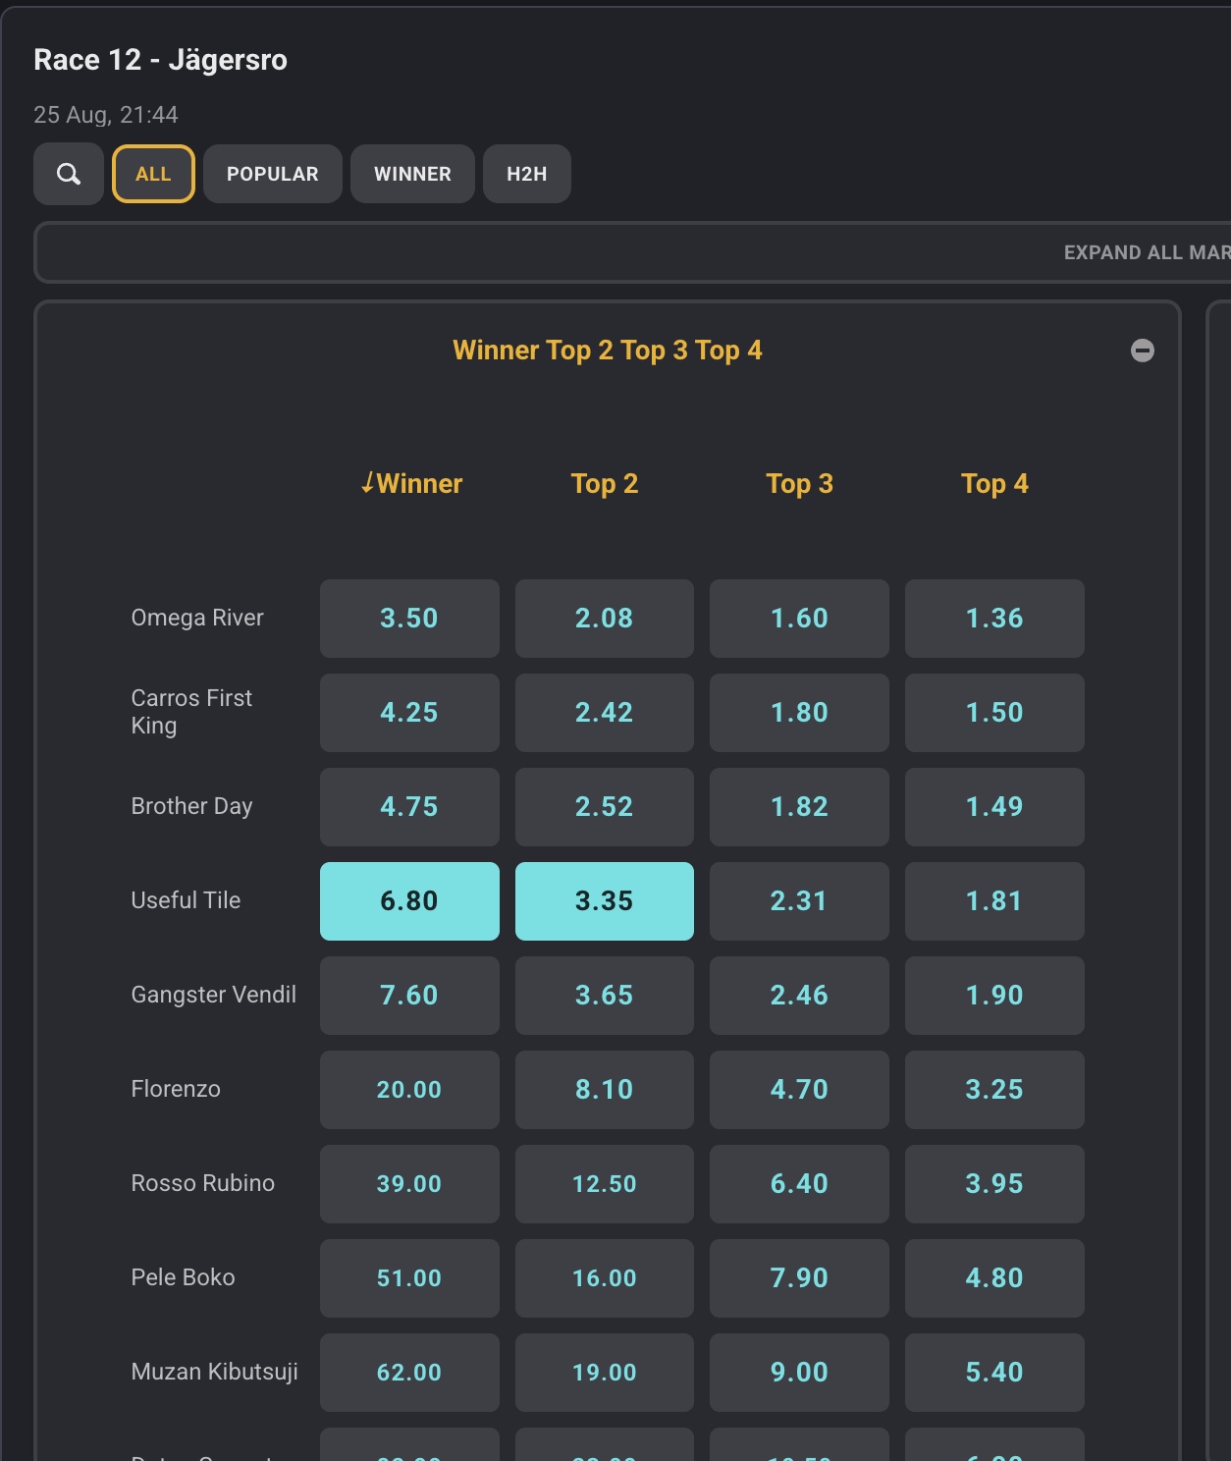Deselect Useful Tile Winner odds 6.80
Screen dimensions: 1231x1461
point(409,901)
